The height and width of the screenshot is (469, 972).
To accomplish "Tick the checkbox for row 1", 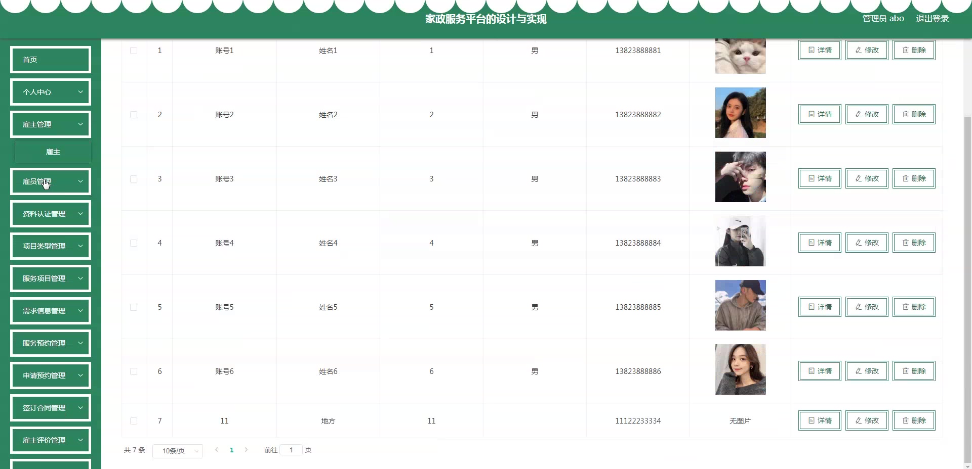I will [x=134, y=51].
